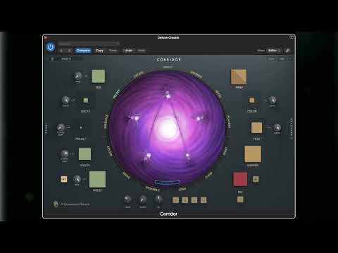Click the window expand icon in title bar
Screen dimensions: 338x253
point(292,37)
